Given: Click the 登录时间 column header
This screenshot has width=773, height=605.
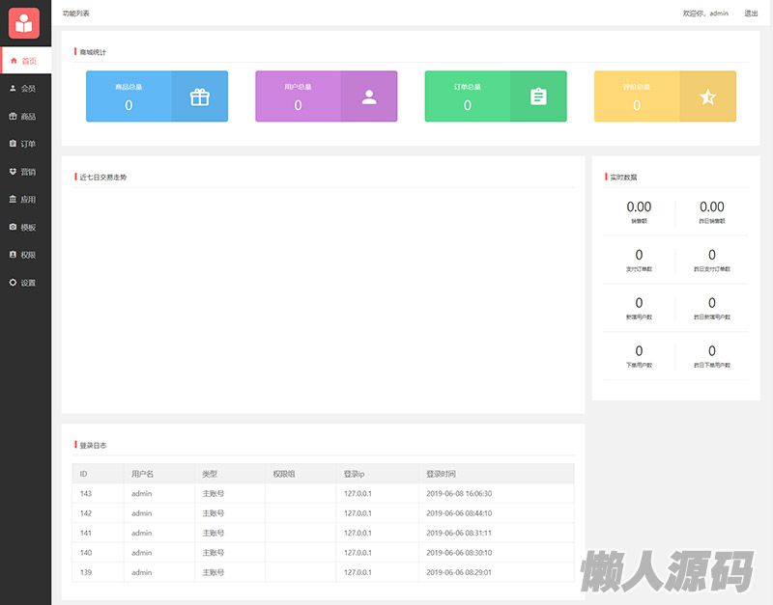Looking at the screenshot, I should click(441, 474).
